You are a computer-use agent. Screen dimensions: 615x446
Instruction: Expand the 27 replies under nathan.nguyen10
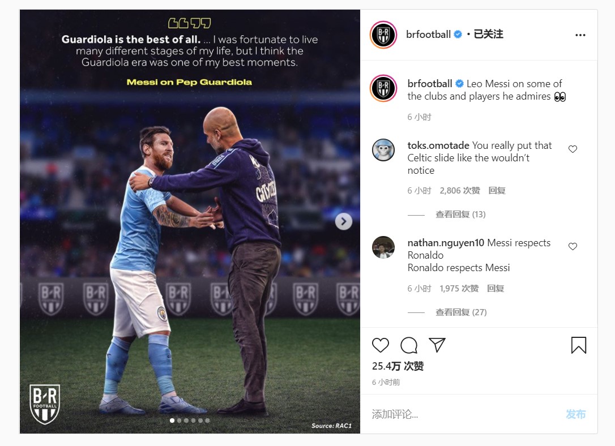click(x=461, y=312)
